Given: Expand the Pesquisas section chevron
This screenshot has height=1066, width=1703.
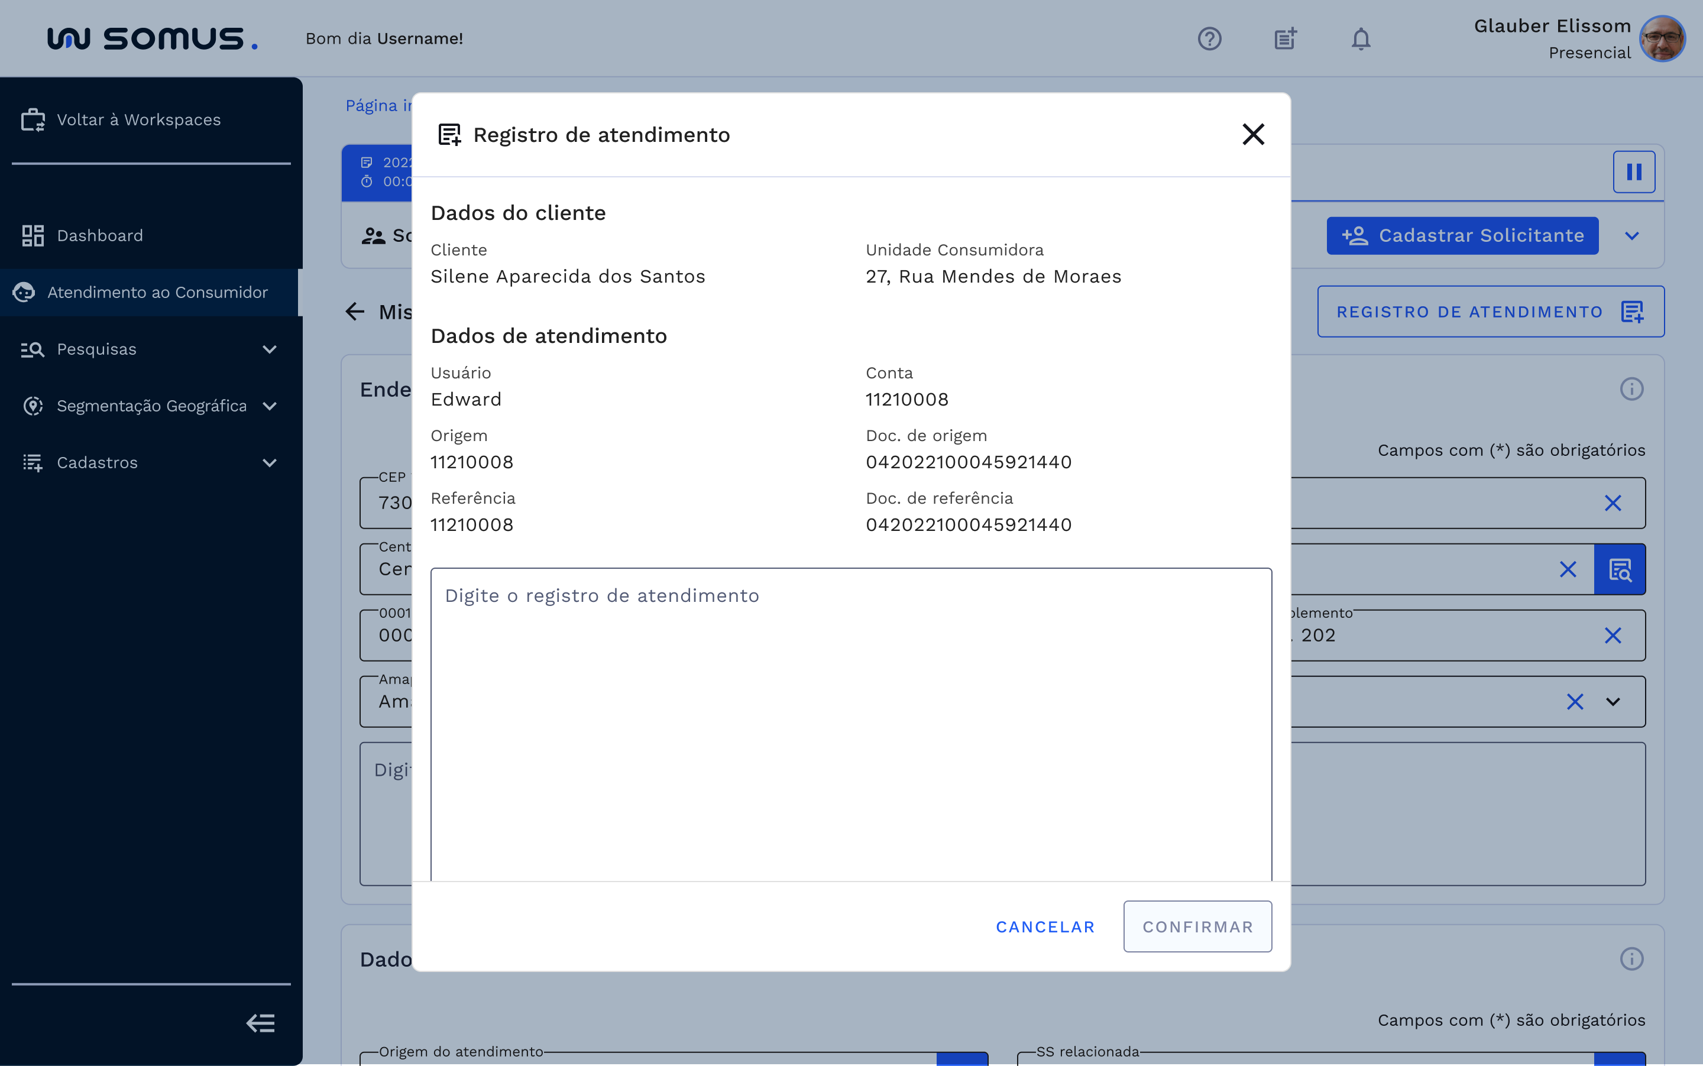Looking at the screenshot, I should [270, 349].
